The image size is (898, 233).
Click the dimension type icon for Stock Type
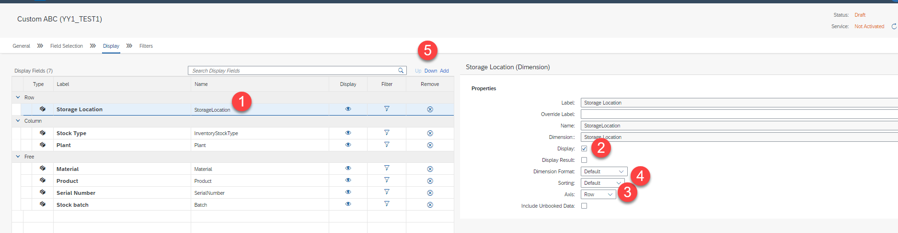pos(43,133)
